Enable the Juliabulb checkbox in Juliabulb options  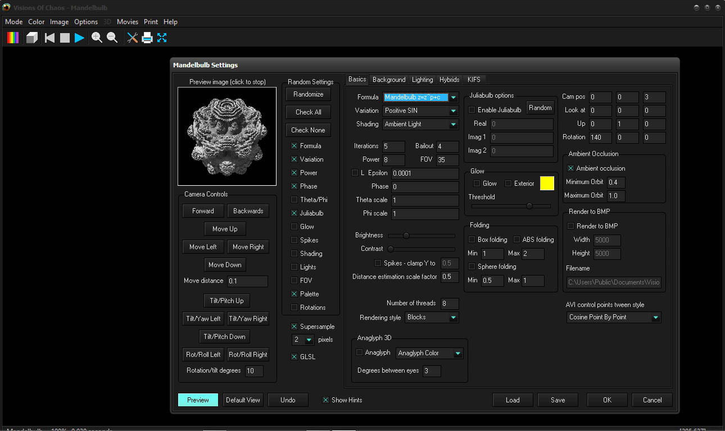[472, 110]
